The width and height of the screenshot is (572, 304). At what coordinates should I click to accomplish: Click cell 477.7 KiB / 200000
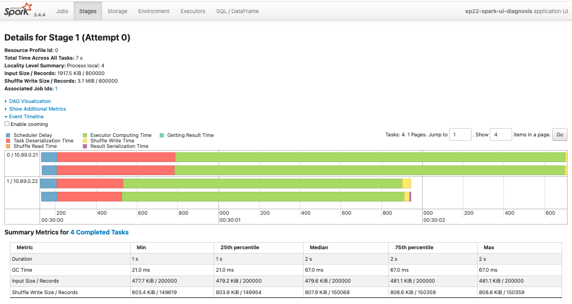[154, 281]
